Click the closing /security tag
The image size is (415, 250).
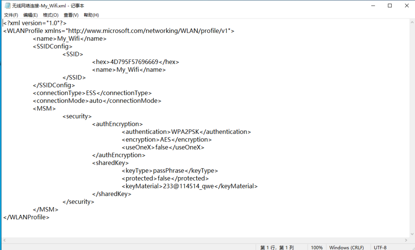[x=78, y=202]
